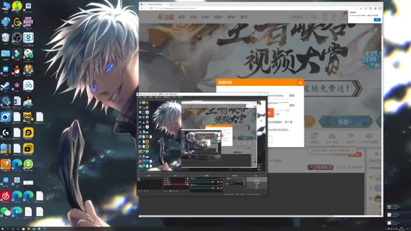Launch yellow lightning emulator shortcut
The width and height of the screenshot is (411, 231).
(x=28, y=149)
